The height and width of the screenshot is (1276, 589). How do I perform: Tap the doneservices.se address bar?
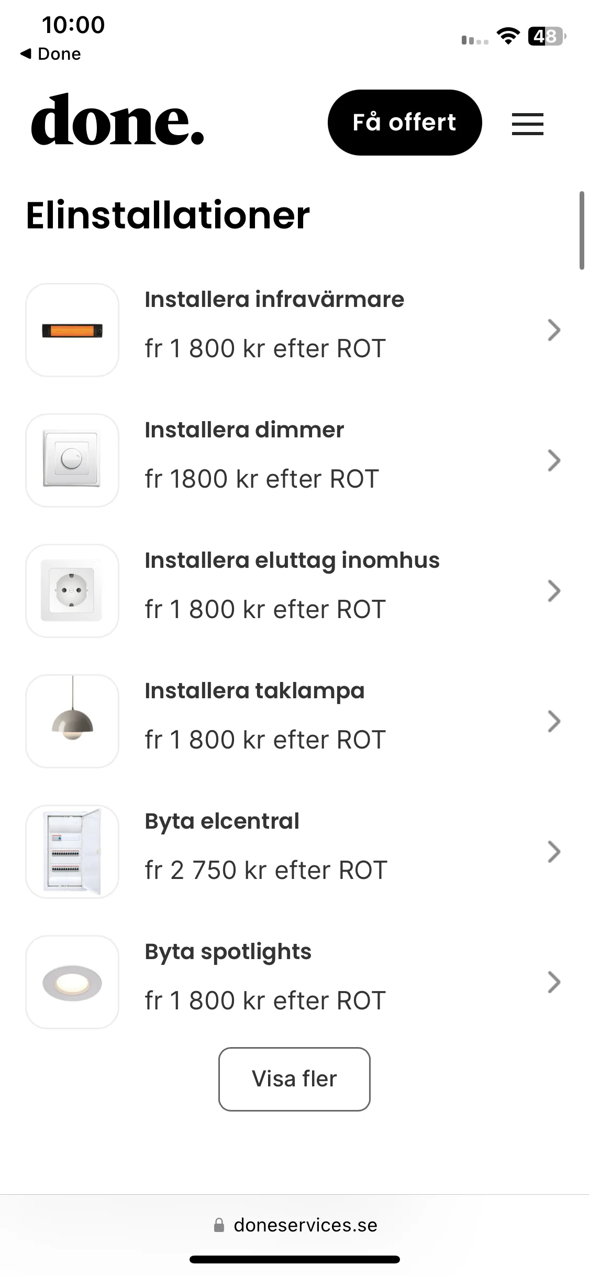pyautogui.click(x=295, y=1225)
